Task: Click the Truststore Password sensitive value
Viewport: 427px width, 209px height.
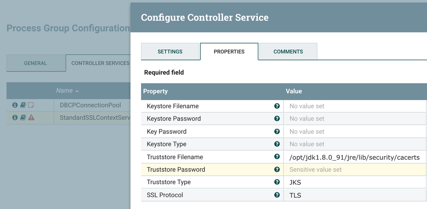Action: tap(354, 170)
